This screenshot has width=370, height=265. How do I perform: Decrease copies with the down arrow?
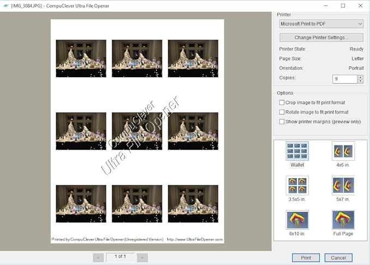coord(360,81)
